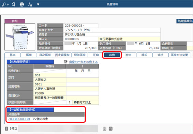The height and width of the screenshot is (134, 193).
Task: Switch to the 償却方法変更 tab
Action: point(179,55)
